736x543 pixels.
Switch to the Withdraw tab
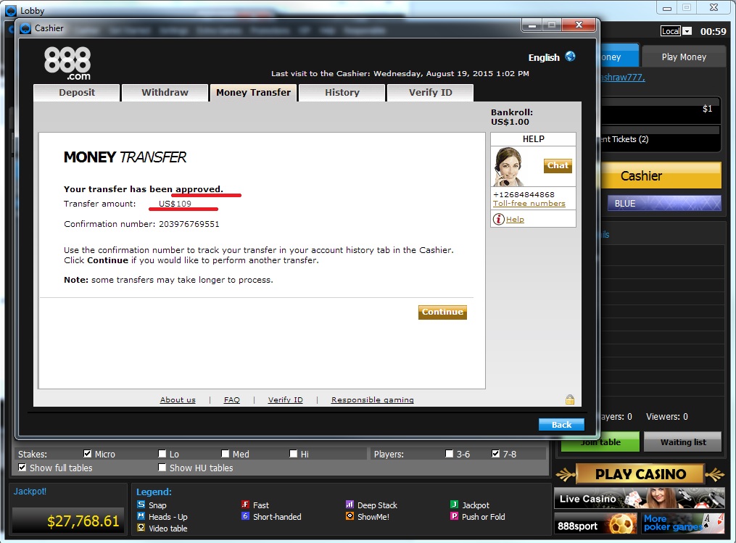(x=165, y=93)
